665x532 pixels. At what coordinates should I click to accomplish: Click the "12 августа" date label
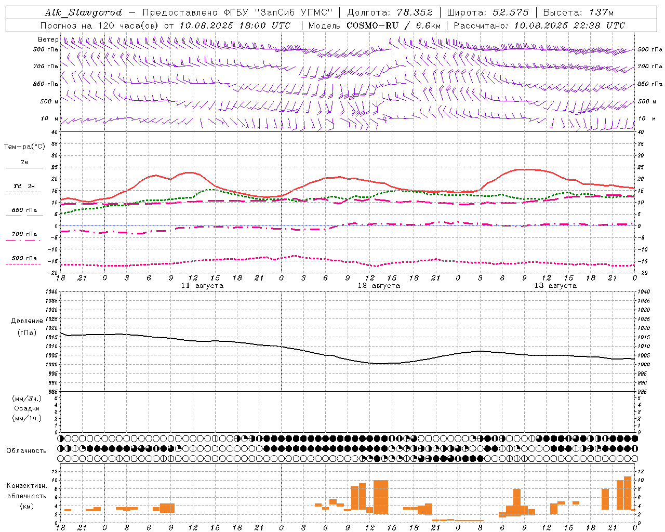click(379, 286)
